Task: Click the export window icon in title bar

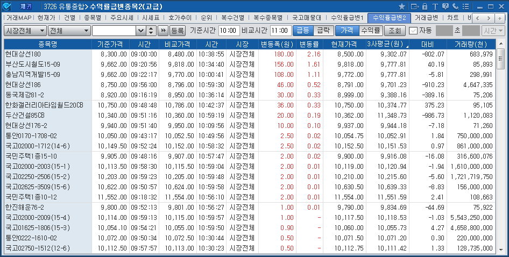Action: coord(414,6)
